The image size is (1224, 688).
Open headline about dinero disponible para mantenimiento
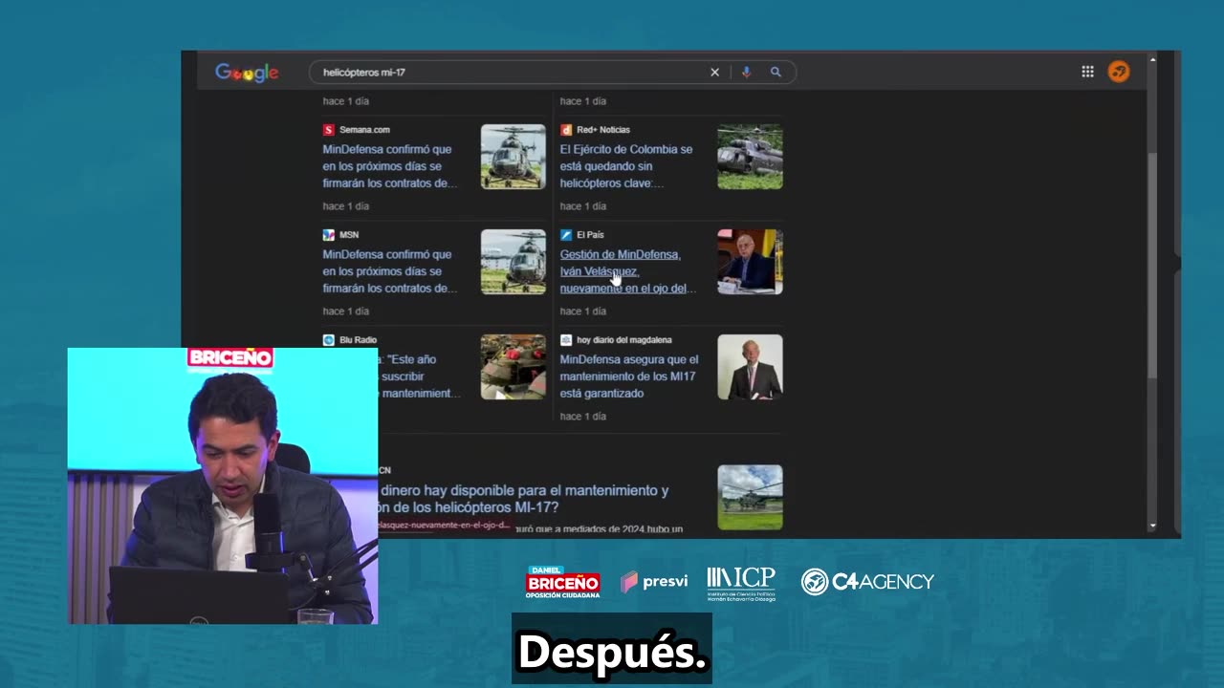coord(524,499)
